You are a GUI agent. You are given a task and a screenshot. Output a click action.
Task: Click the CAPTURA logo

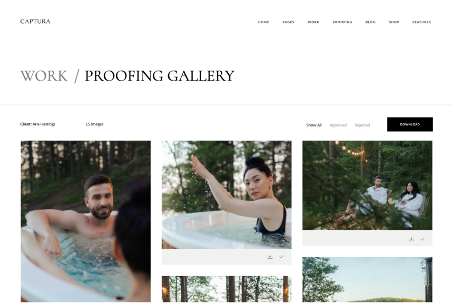tap(35, 22)
